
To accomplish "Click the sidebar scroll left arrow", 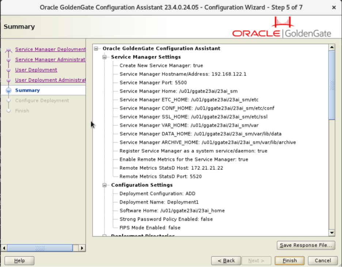I will pos(4,248).
